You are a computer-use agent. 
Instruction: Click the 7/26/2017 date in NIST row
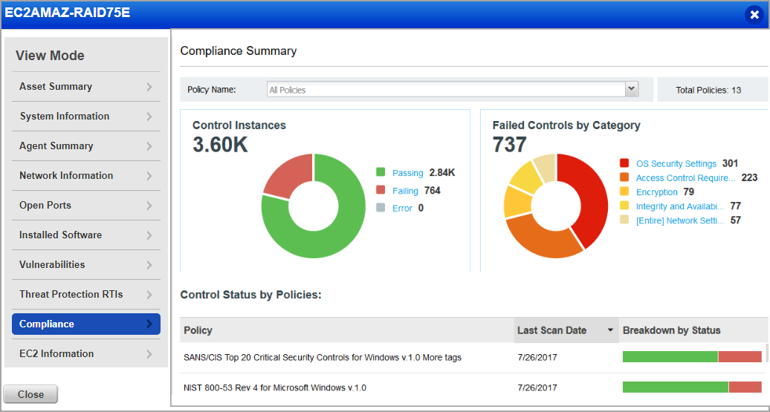click(537, 388)
